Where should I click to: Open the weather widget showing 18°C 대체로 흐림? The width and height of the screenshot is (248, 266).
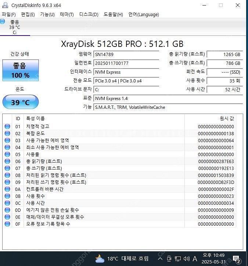(x=122, y=259)
